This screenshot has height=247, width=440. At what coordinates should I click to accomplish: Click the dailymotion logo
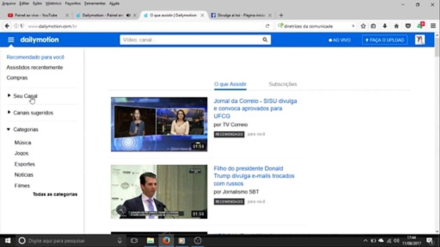[x=40, y=40]
